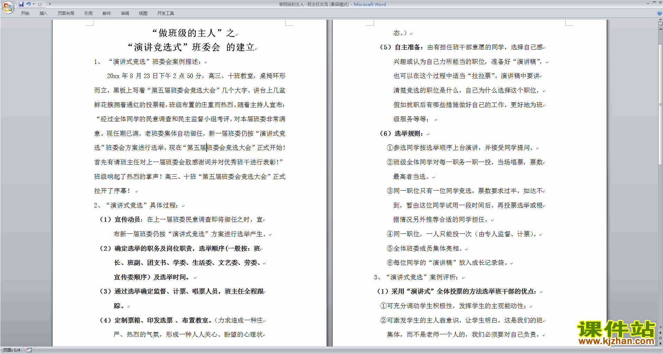Click the line 级服务等等；
Screen dimensions: 663x354
[x=411, y=119]
